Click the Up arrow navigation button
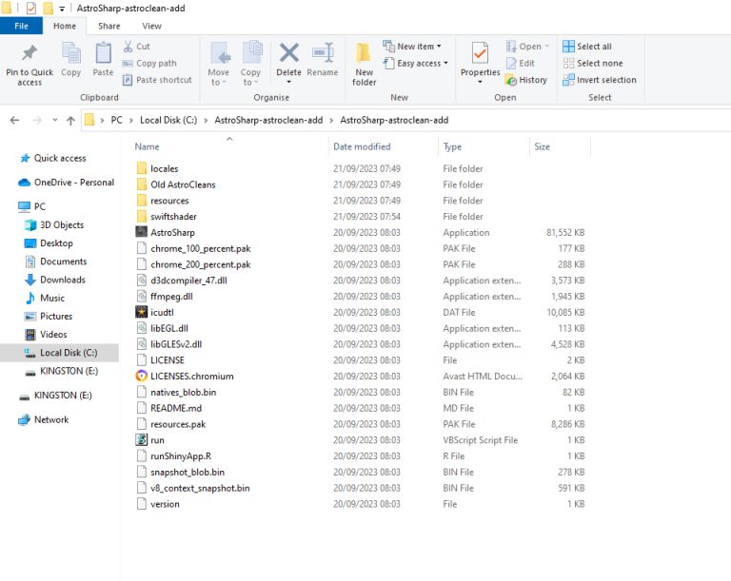 tap(70, 121)
